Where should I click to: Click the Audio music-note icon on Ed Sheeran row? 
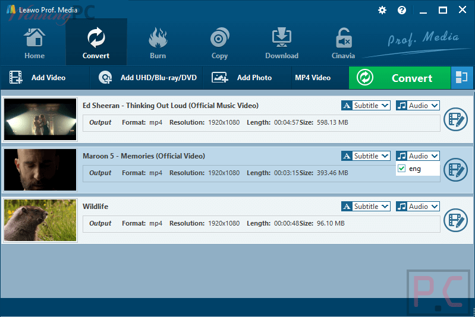click(x=401, y=106)
